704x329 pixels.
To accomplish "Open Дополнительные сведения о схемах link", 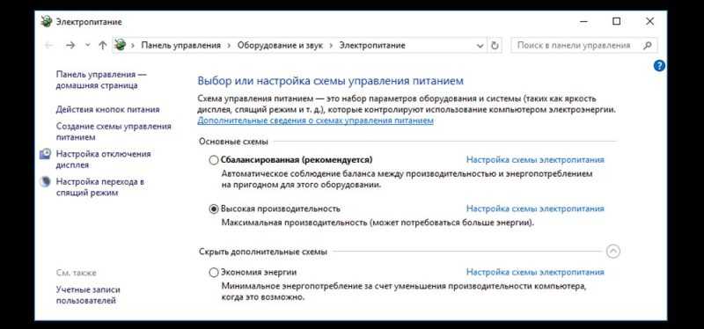I will click(315, 121).
